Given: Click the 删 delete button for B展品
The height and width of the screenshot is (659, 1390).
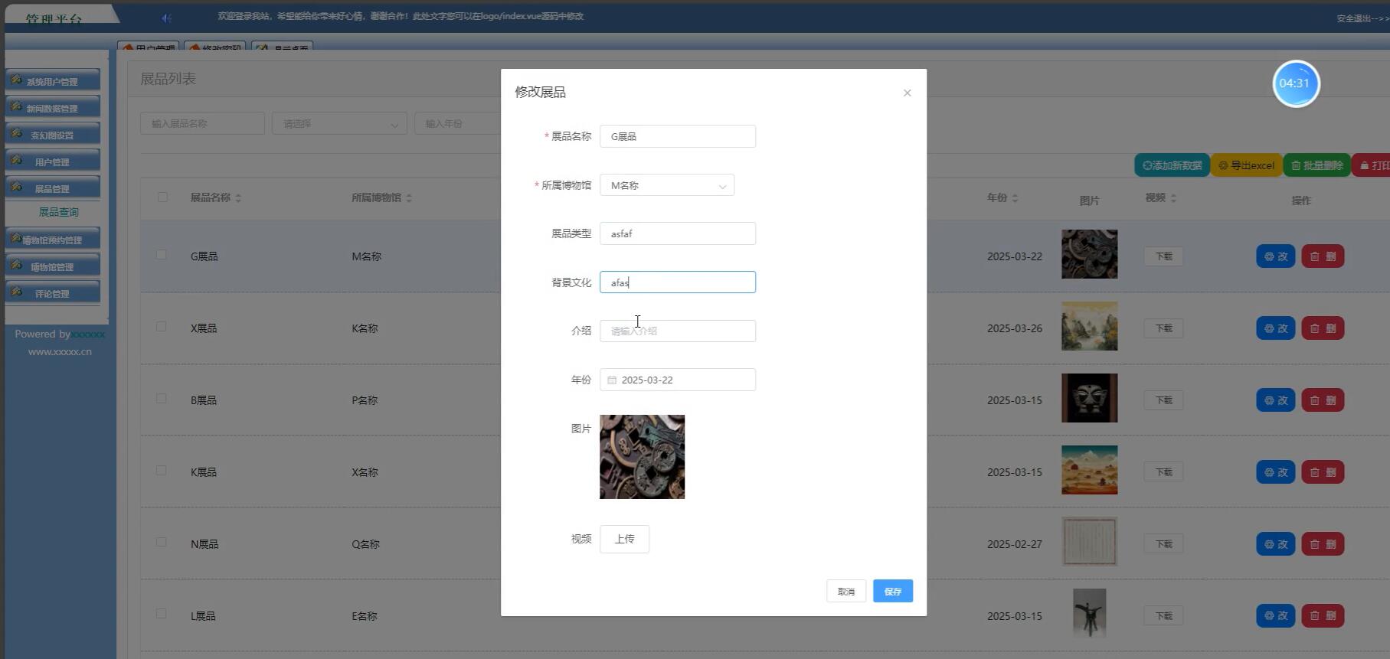Looking at the screenshot, I should tap(1323, 400).
